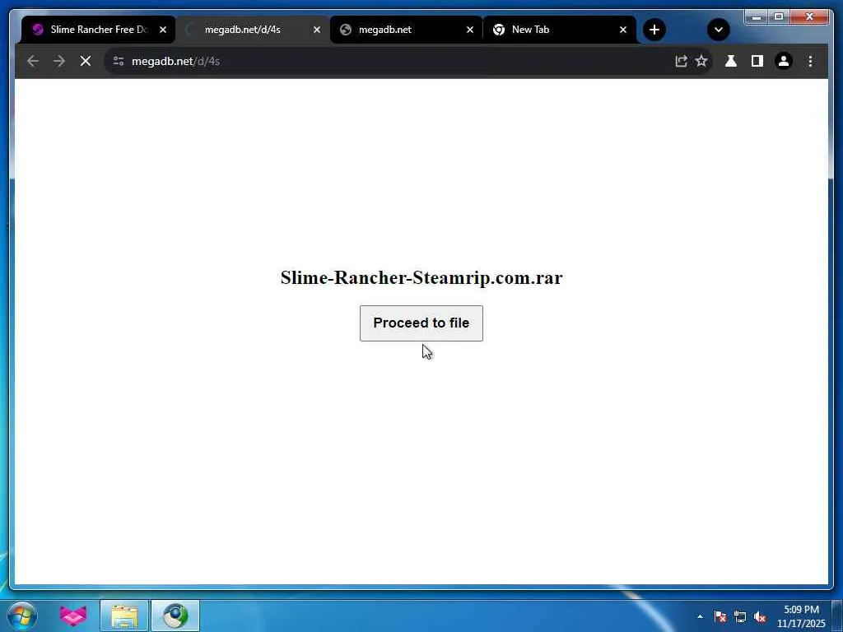Click Show desktop strip at taskbar end

tap(836, 616)
